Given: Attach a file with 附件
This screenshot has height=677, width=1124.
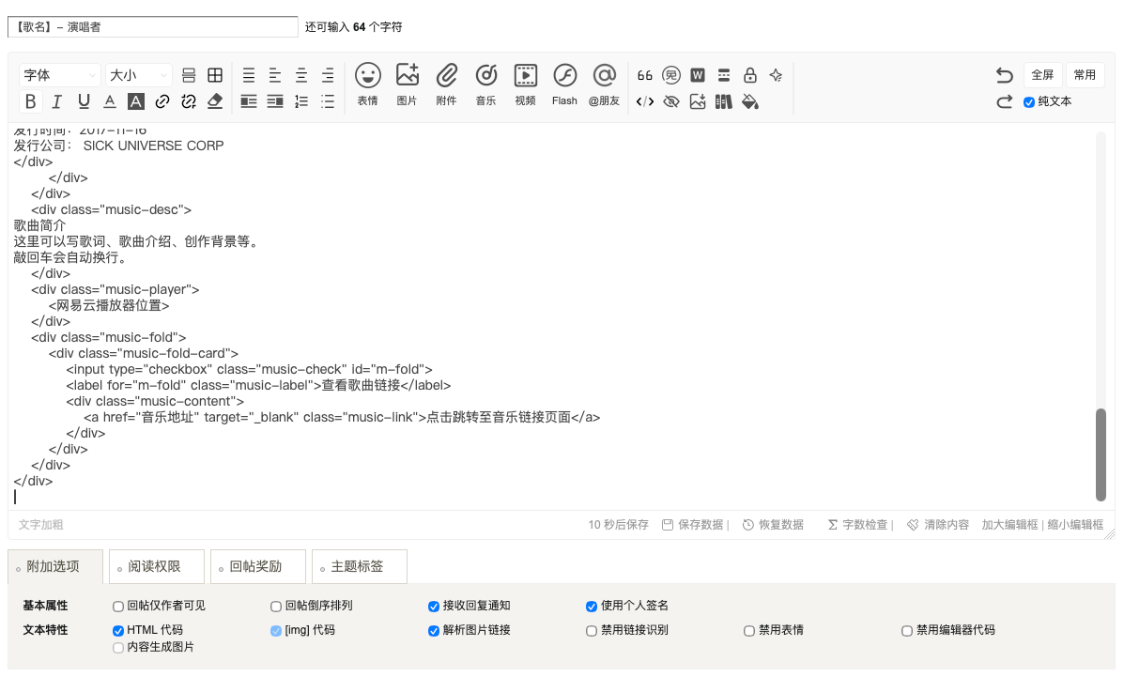Looking at the screenshot, I should (447, 85).
